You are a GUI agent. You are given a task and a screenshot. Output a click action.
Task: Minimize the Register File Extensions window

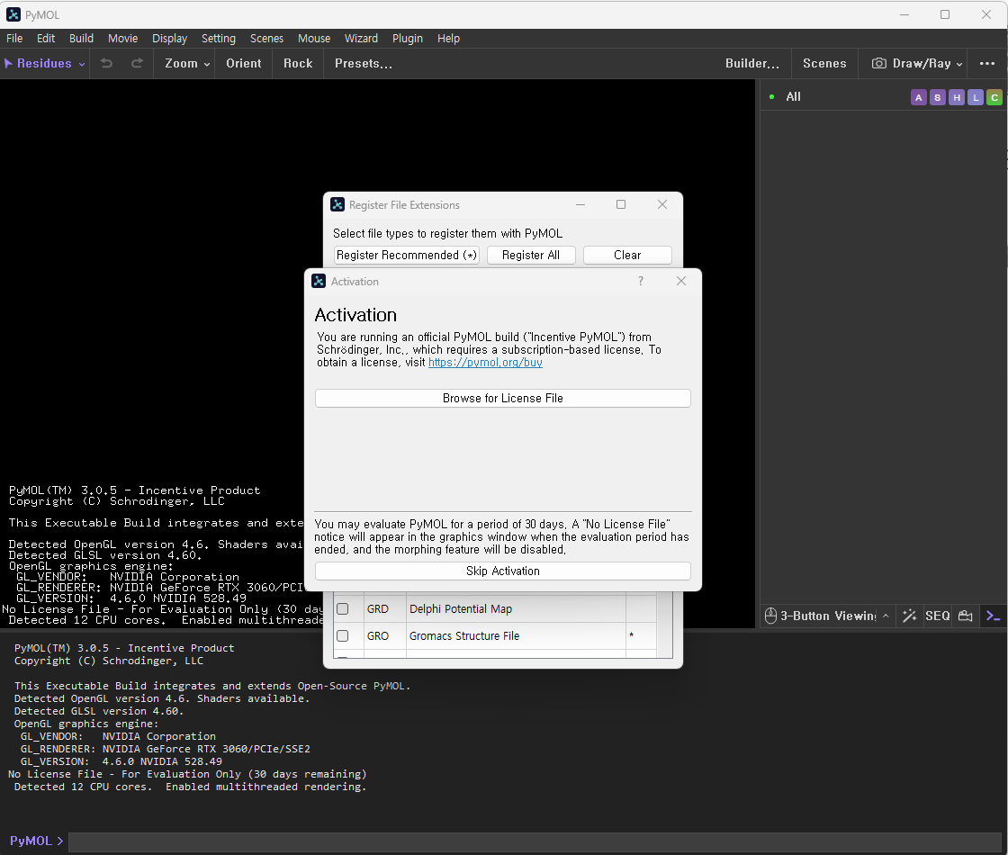tap(580, 204)
